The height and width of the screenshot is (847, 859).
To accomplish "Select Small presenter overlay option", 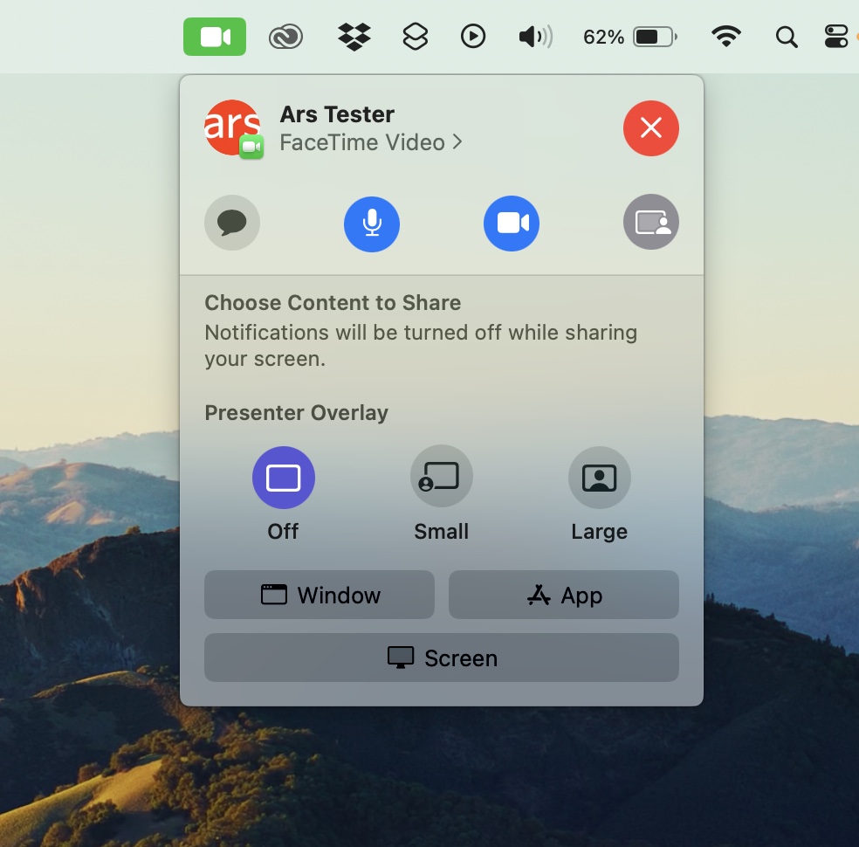I will tap(442, 478).
